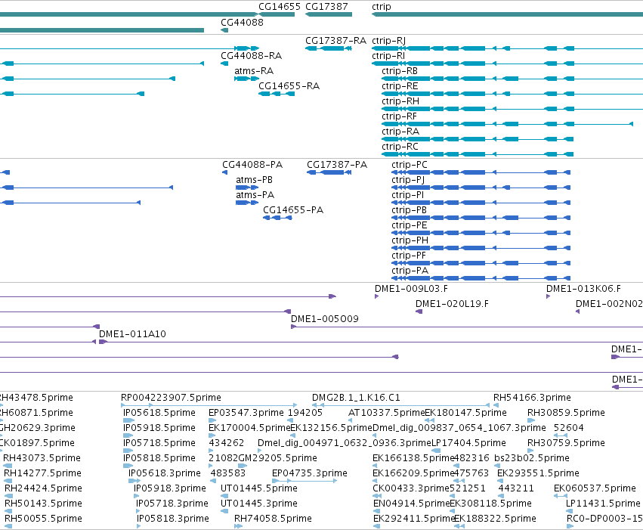Click the ctrip-RF transcript label

[x=400, y=116]
